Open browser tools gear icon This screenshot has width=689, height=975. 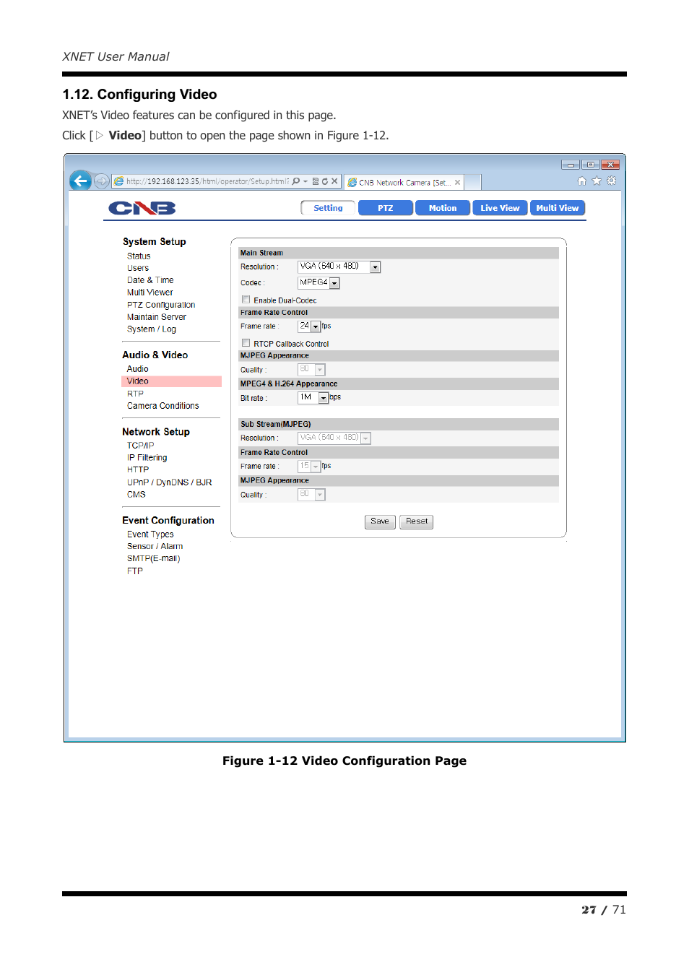[612, 181]
